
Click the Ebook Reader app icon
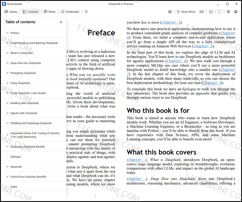tap(4, 4)
